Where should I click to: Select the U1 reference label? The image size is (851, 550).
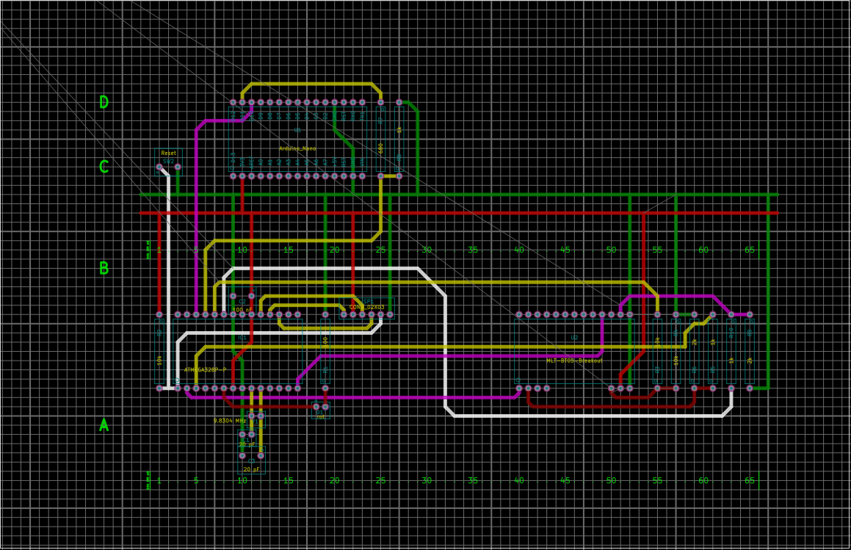(297, 130)
